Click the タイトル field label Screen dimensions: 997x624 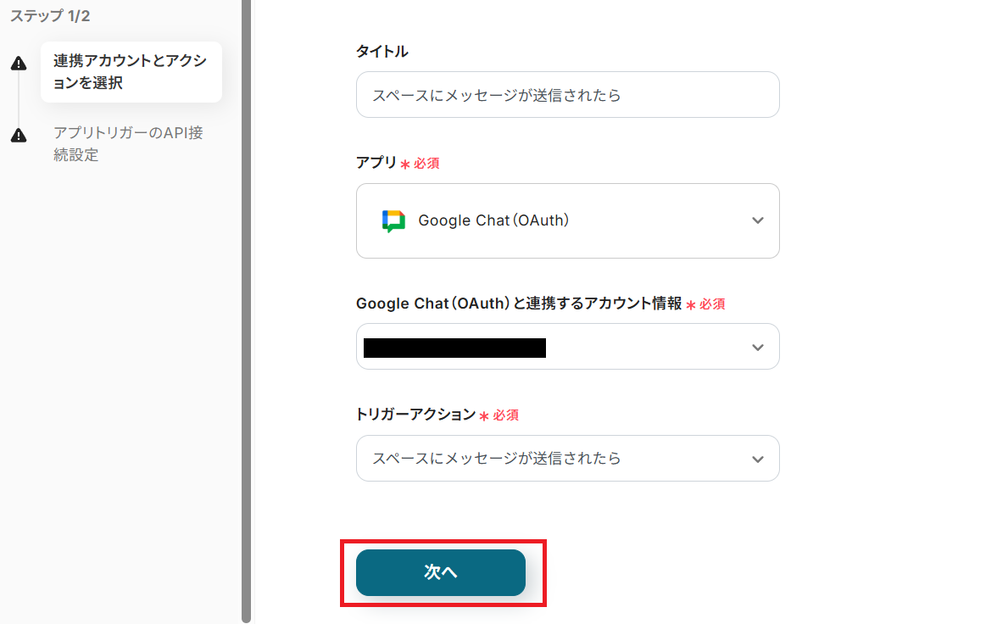382,52
